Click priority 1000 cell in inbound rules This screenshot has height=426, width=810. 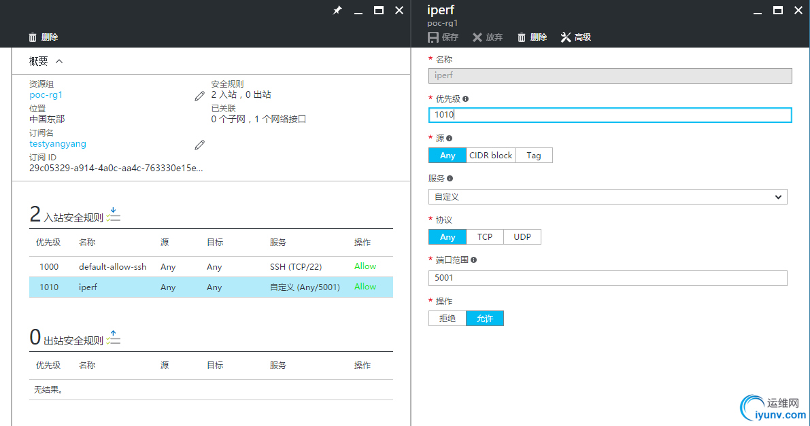(49, 267)
